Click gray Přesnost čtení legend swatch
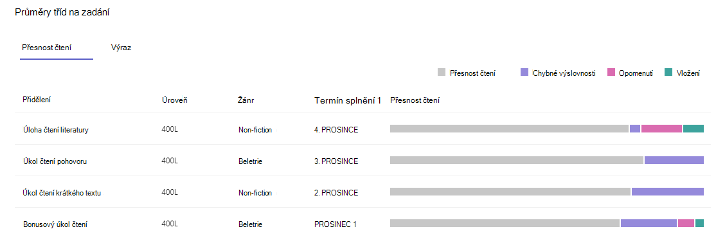The height and width of the screenshot is (236, 725). pos(442,72)
